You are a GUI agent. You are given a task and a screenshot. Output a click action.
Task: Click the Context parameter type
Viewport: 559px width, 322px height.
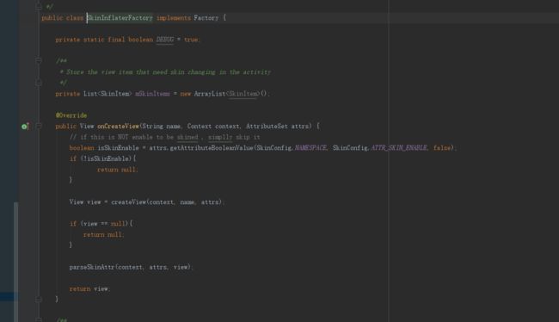click(200, 127)
